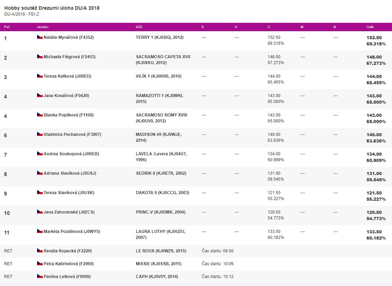The image size is (392, 286).
Task: Click the flag beside Renáta Kopecká
Action: 40,251
